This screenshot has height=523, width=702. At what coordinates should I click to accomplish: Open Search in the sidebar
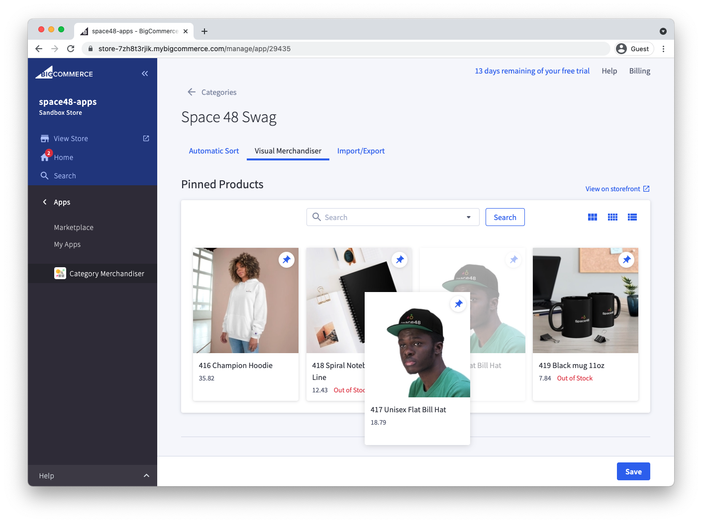click(x=65, y=176)
